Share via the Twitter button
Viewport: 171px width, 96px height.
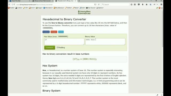(61, 32)
